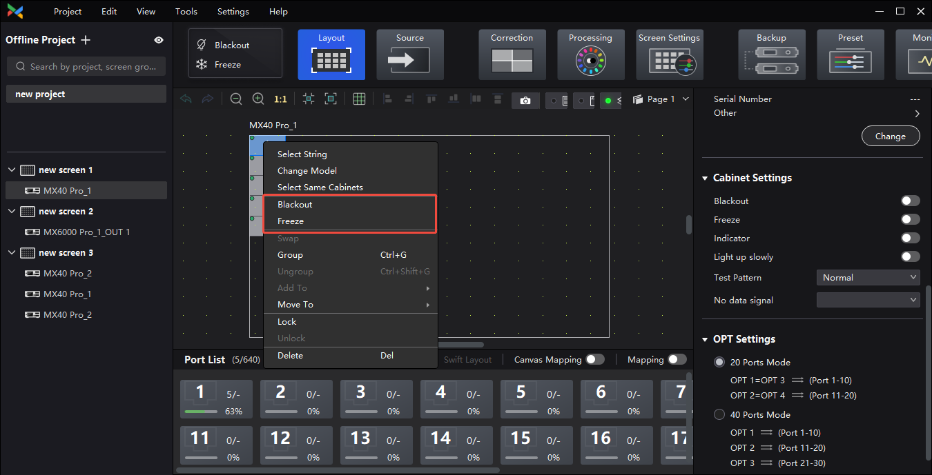932x475 pixels.
Task: Expand the Other row chevron
Action: [917, 113]
